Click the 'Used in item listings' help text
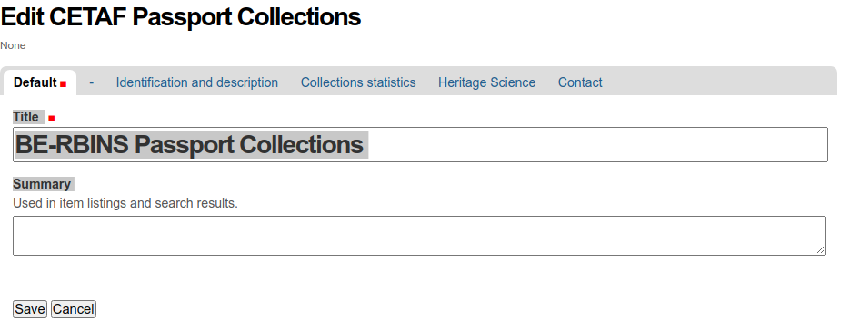 click(x=125, y=203)
